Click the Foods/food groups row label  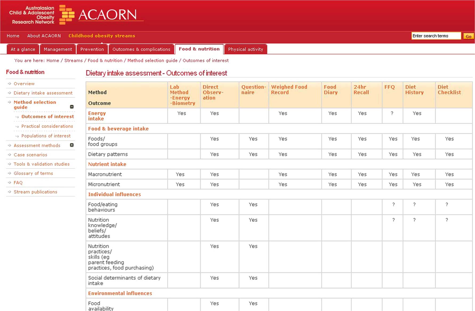pyautogui.click(x=103, y=141)
